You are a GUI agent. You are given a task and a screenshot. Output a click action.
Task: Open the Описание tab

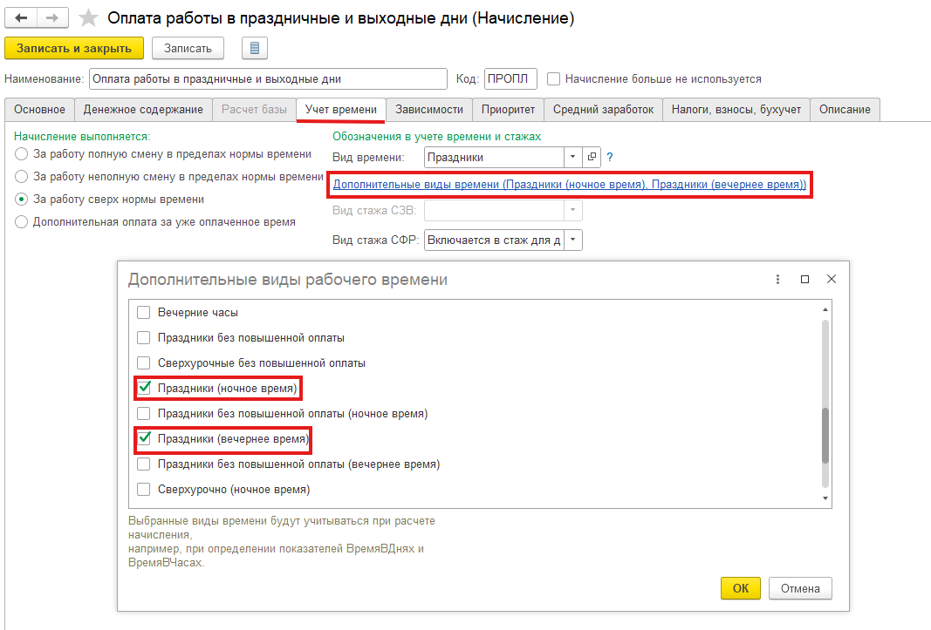pos(845,110)
